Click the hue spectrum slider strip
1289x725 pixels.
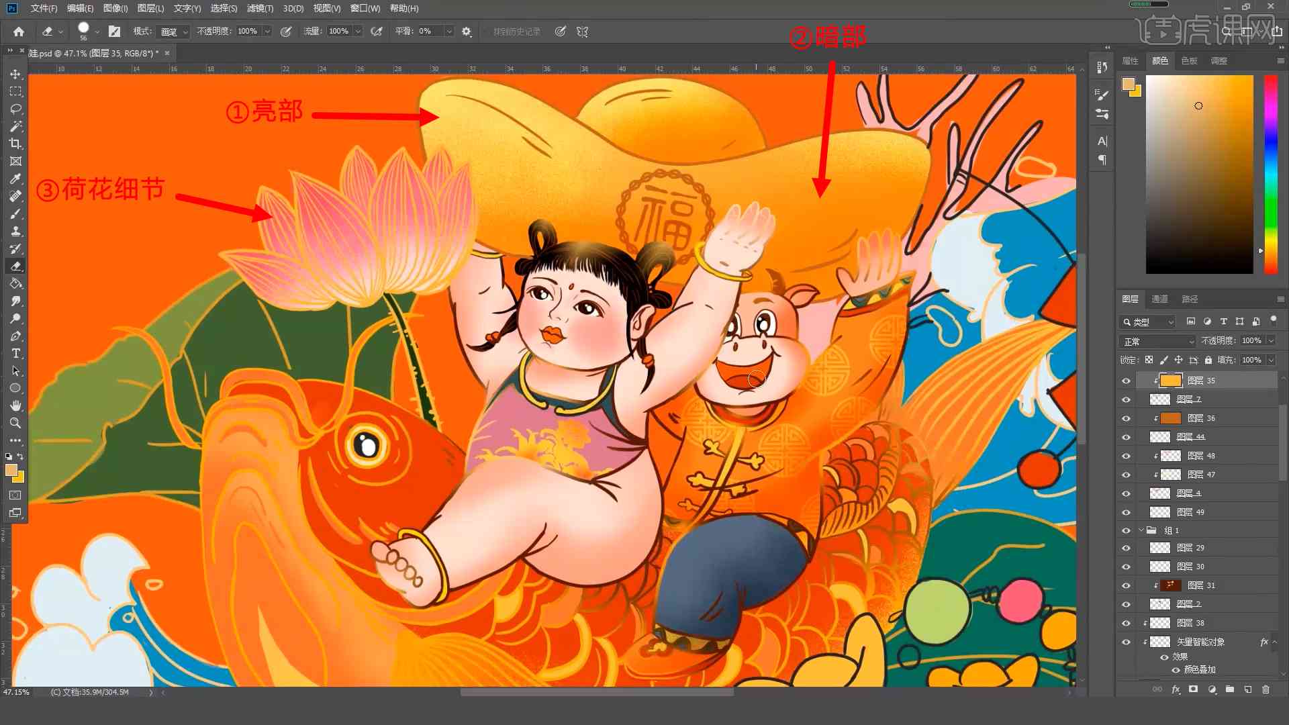(1270, 175)
